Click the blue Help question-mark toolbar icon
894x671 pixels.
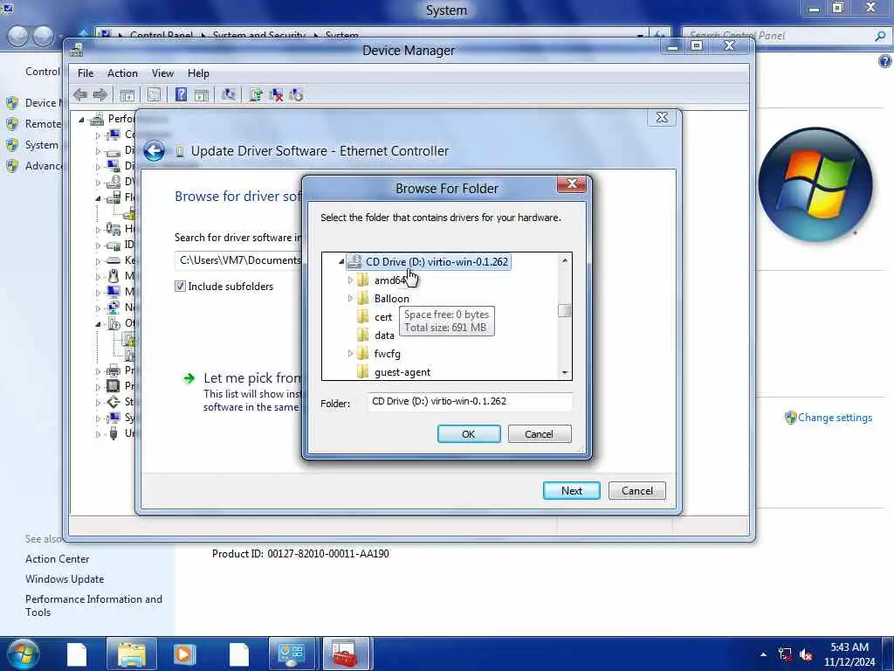click(x=181, y=94)
